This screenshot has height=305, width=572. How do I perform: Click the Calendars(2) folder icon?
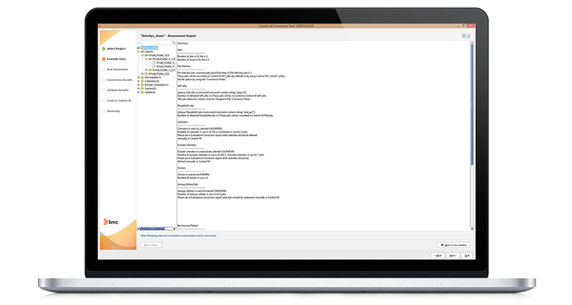coord(142,80)
